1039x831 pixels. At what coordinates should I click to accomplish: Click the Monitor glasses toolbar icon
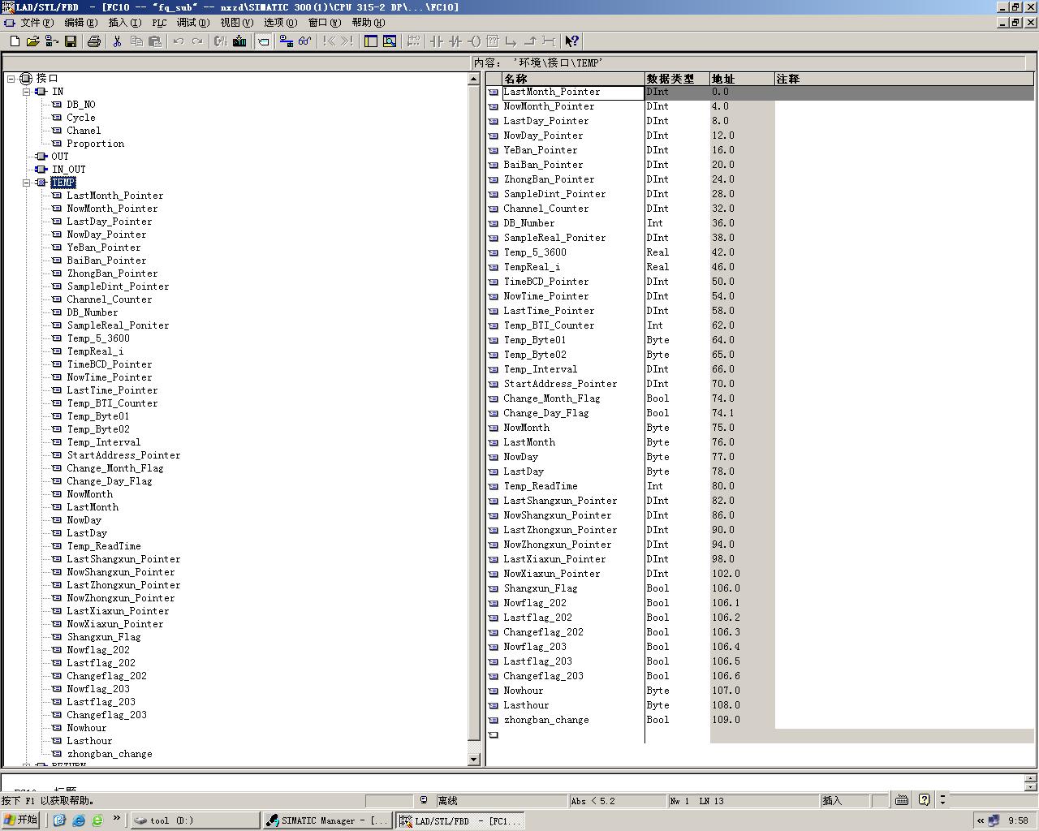(304, 41)
